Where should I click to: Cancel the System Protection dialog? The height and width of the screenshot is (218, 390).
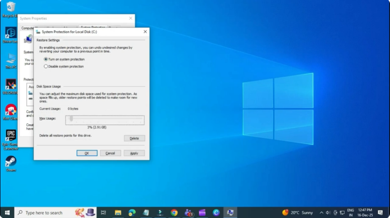click(110, 153)
